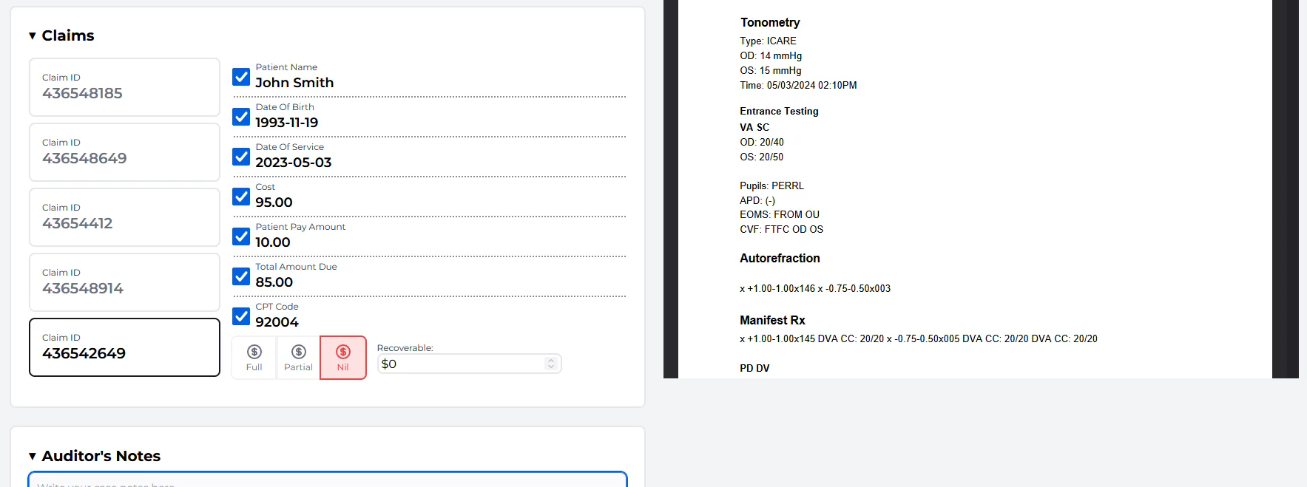Click the Nil recovery dollar icon
Viewport: 1307px width, 487px height.
pyautogui.click(x=343, y=353)
